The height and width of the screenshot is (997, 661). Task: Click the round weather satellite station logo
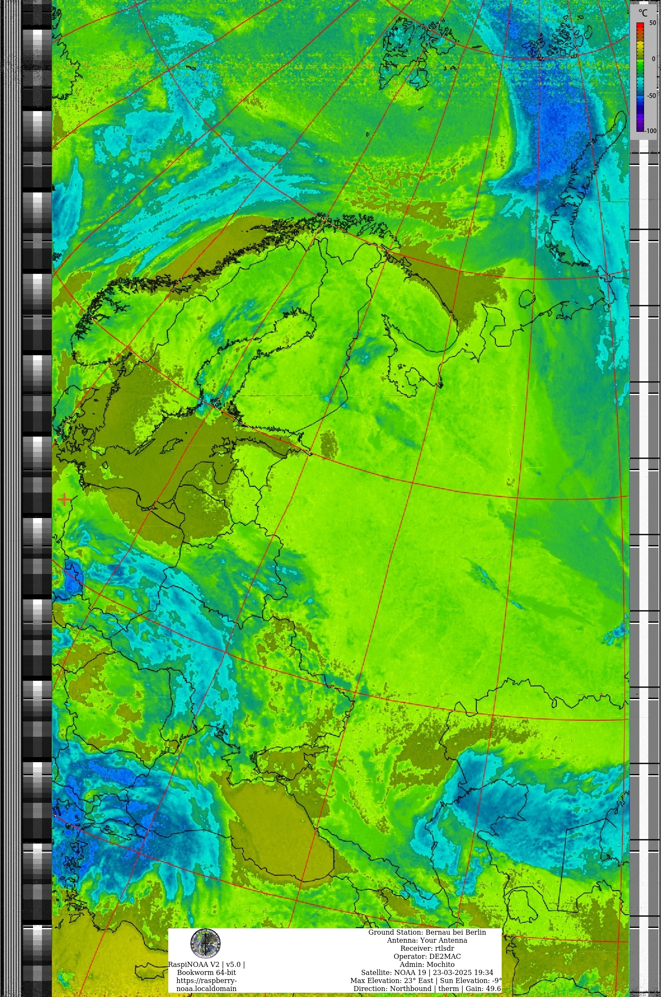click(x=205, y=943)
